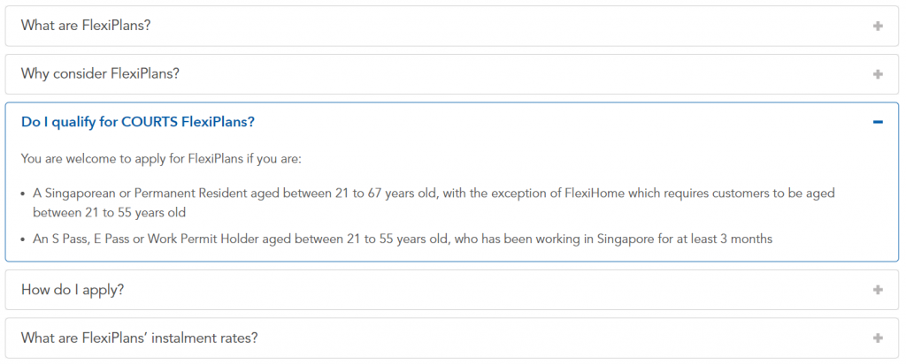Click the plus icon for What are FlexiPlans
Viewport: 906px width, 364px height.
[x=878, y=26]
